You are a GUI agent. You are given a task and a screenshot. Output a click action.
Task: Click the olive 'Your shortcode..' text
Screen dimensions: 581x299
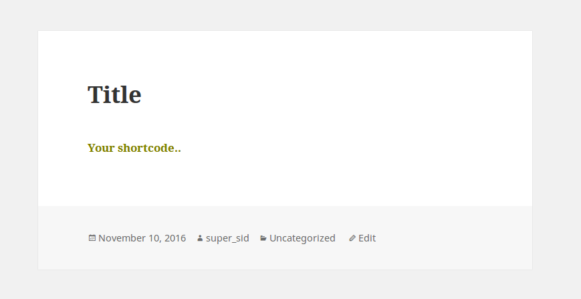[x=134, y=148]
